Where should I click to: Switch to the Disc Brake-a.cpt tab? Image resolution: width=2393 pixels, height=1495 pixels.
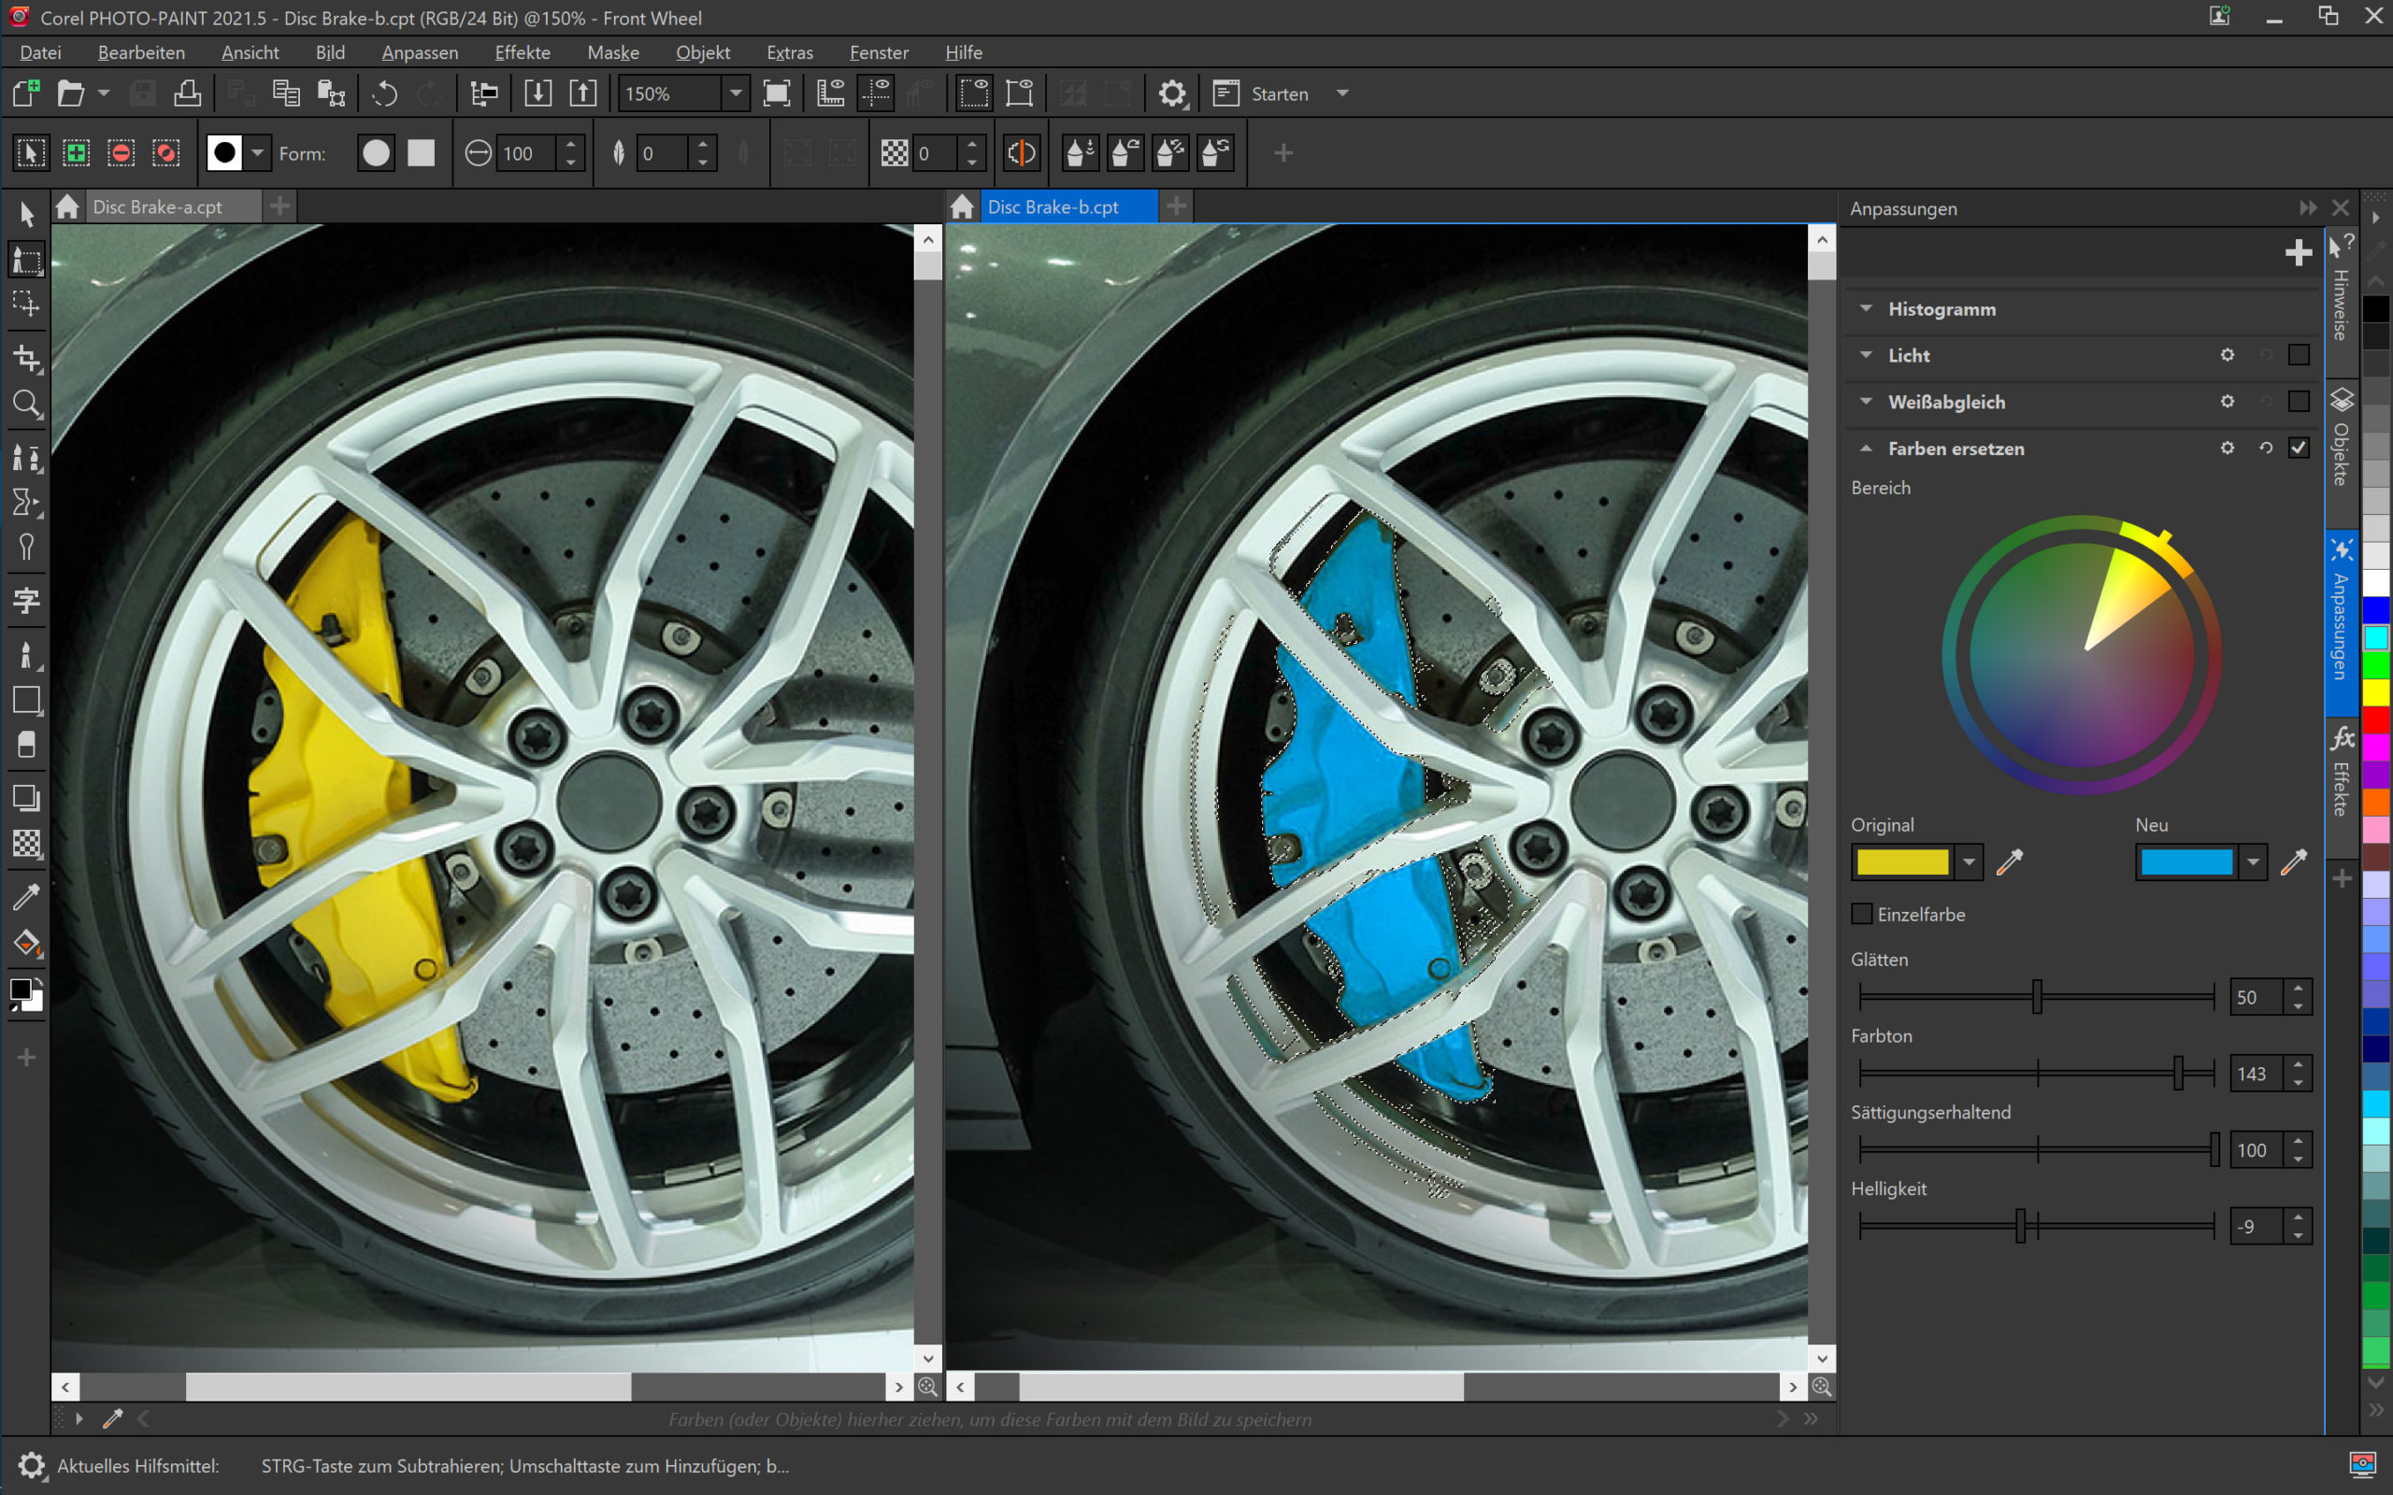[x=158, y=206]
